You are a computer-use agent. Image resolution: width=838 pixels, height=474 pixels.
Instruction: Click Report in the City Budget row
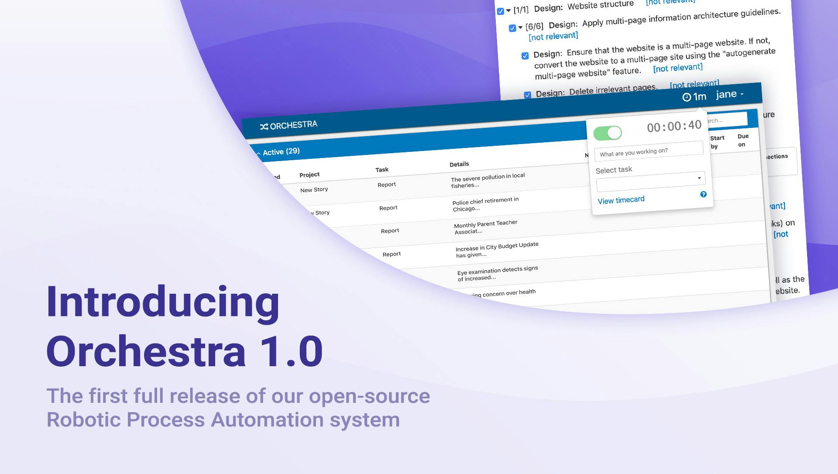coord(392,254)
